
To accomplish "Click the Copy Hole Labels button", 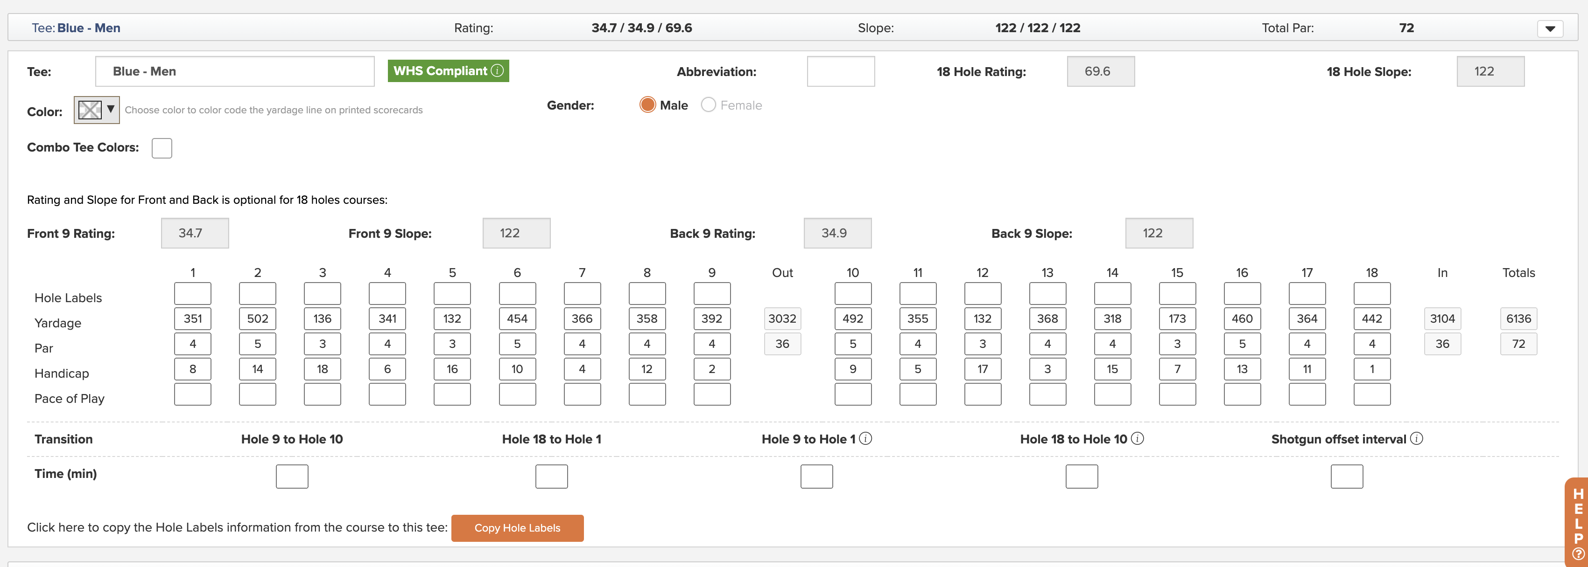I will point(517,528).
